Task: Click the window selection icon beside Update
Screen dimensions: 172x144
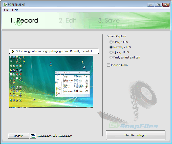Action: coord(33,136)
